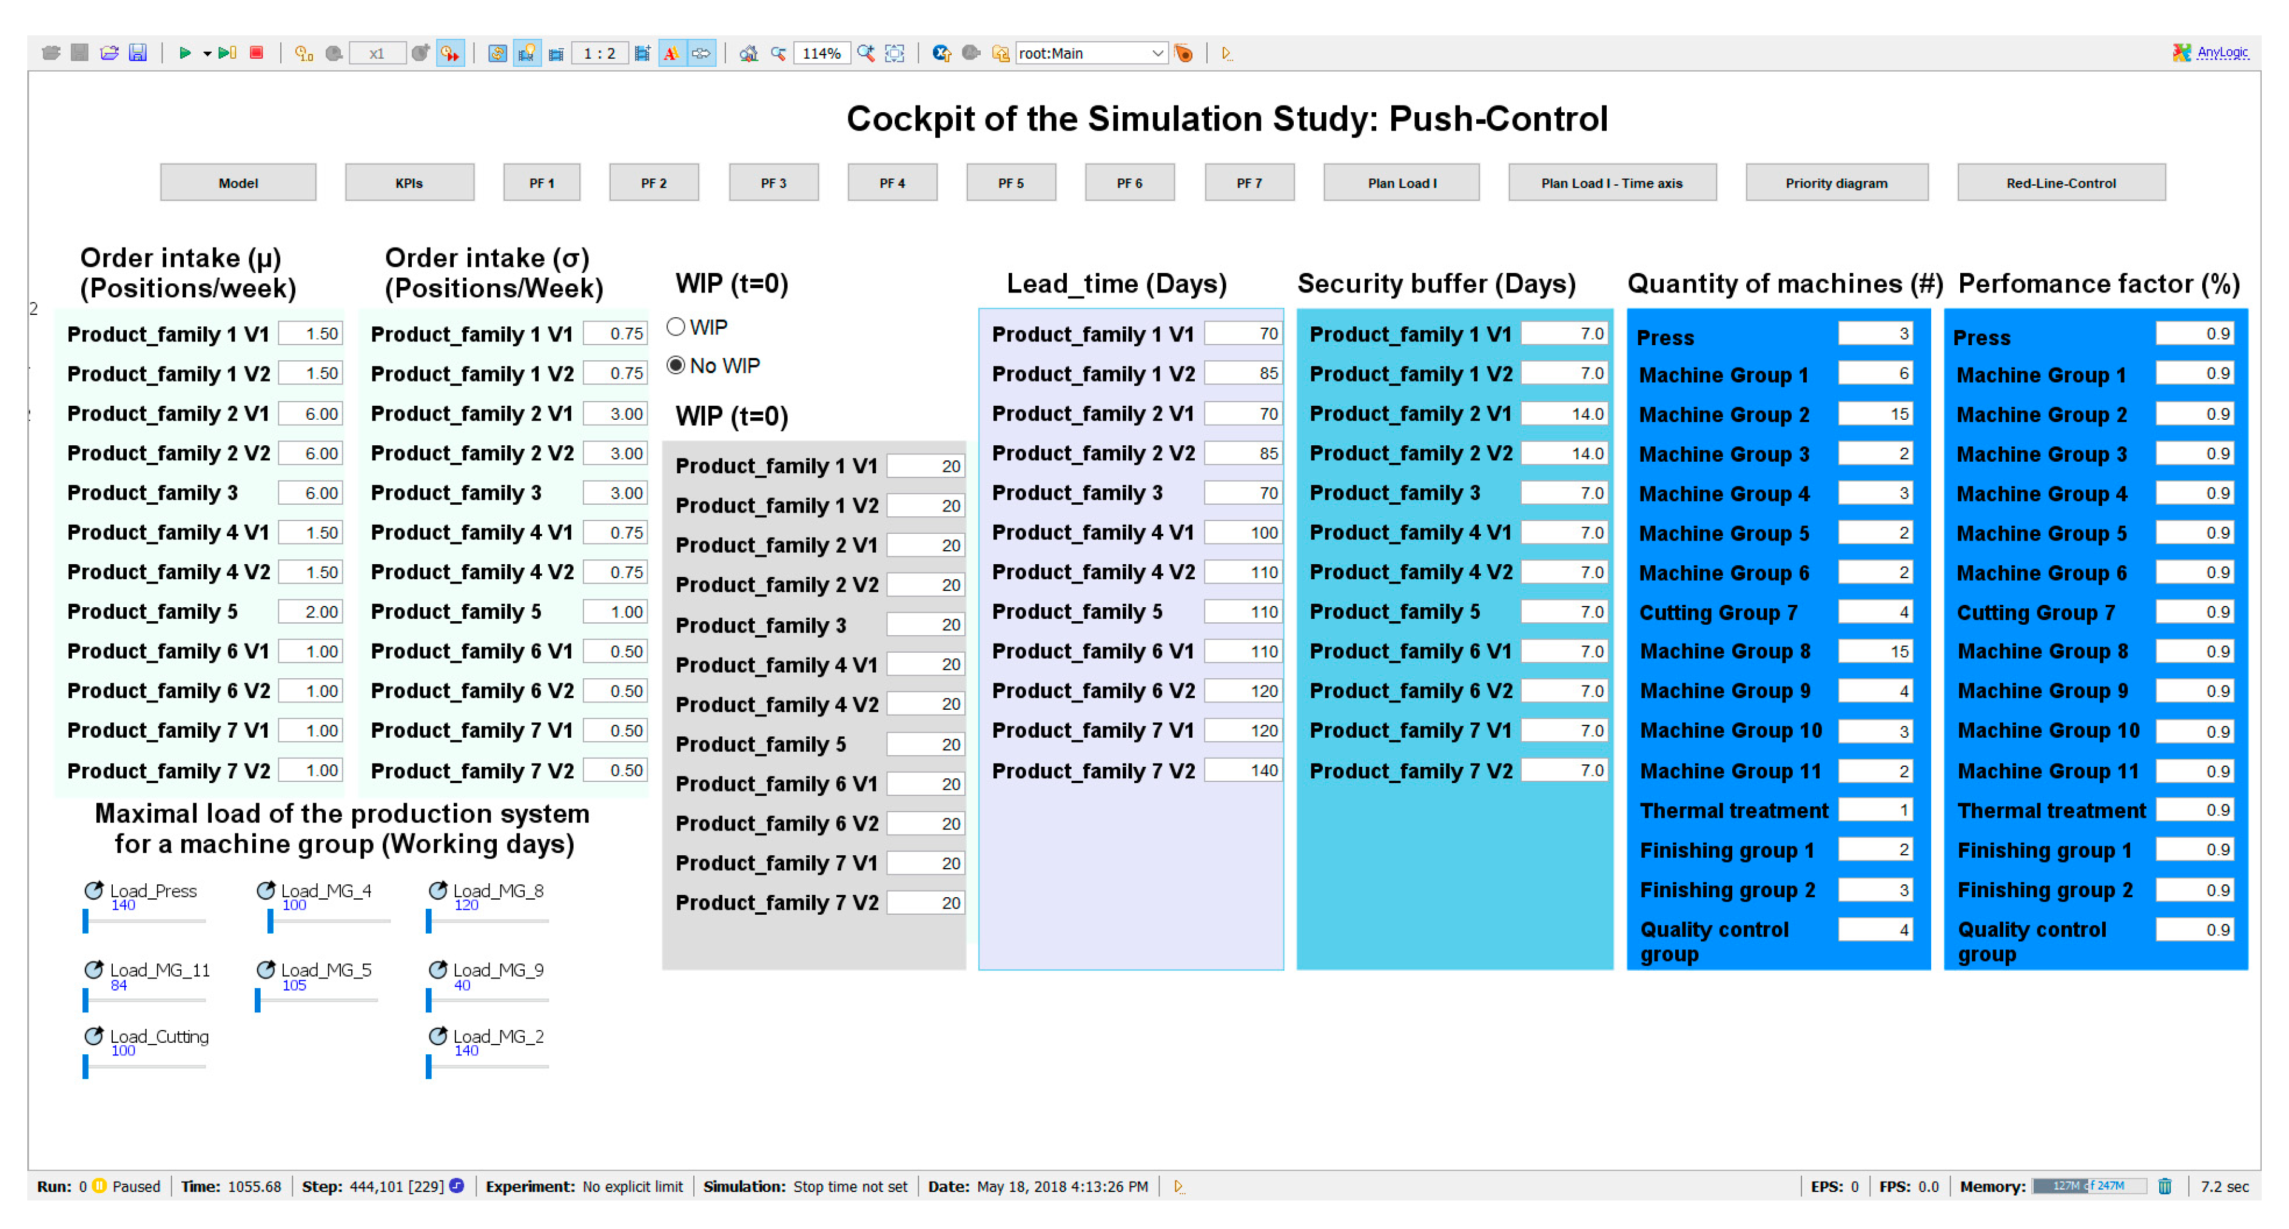The image size is (2289, 1229).
Task: Click the Lead_time field for Product_family 7 V2
Action: coord(1243,770)
